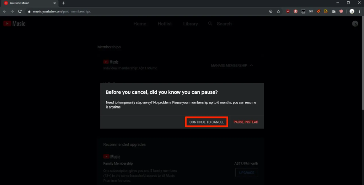Open the red R circle extension

click(295, 11)
